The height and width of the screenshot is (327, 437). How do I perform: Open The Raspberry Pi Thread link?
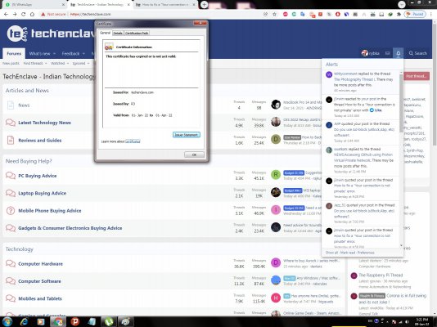[381, 275]
